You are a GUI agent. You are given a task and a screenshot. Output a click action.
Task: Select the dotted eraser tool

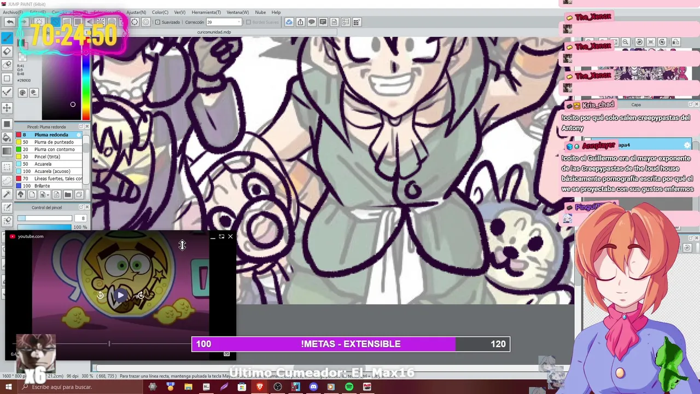pyautogui.click(x=7, y=65)
